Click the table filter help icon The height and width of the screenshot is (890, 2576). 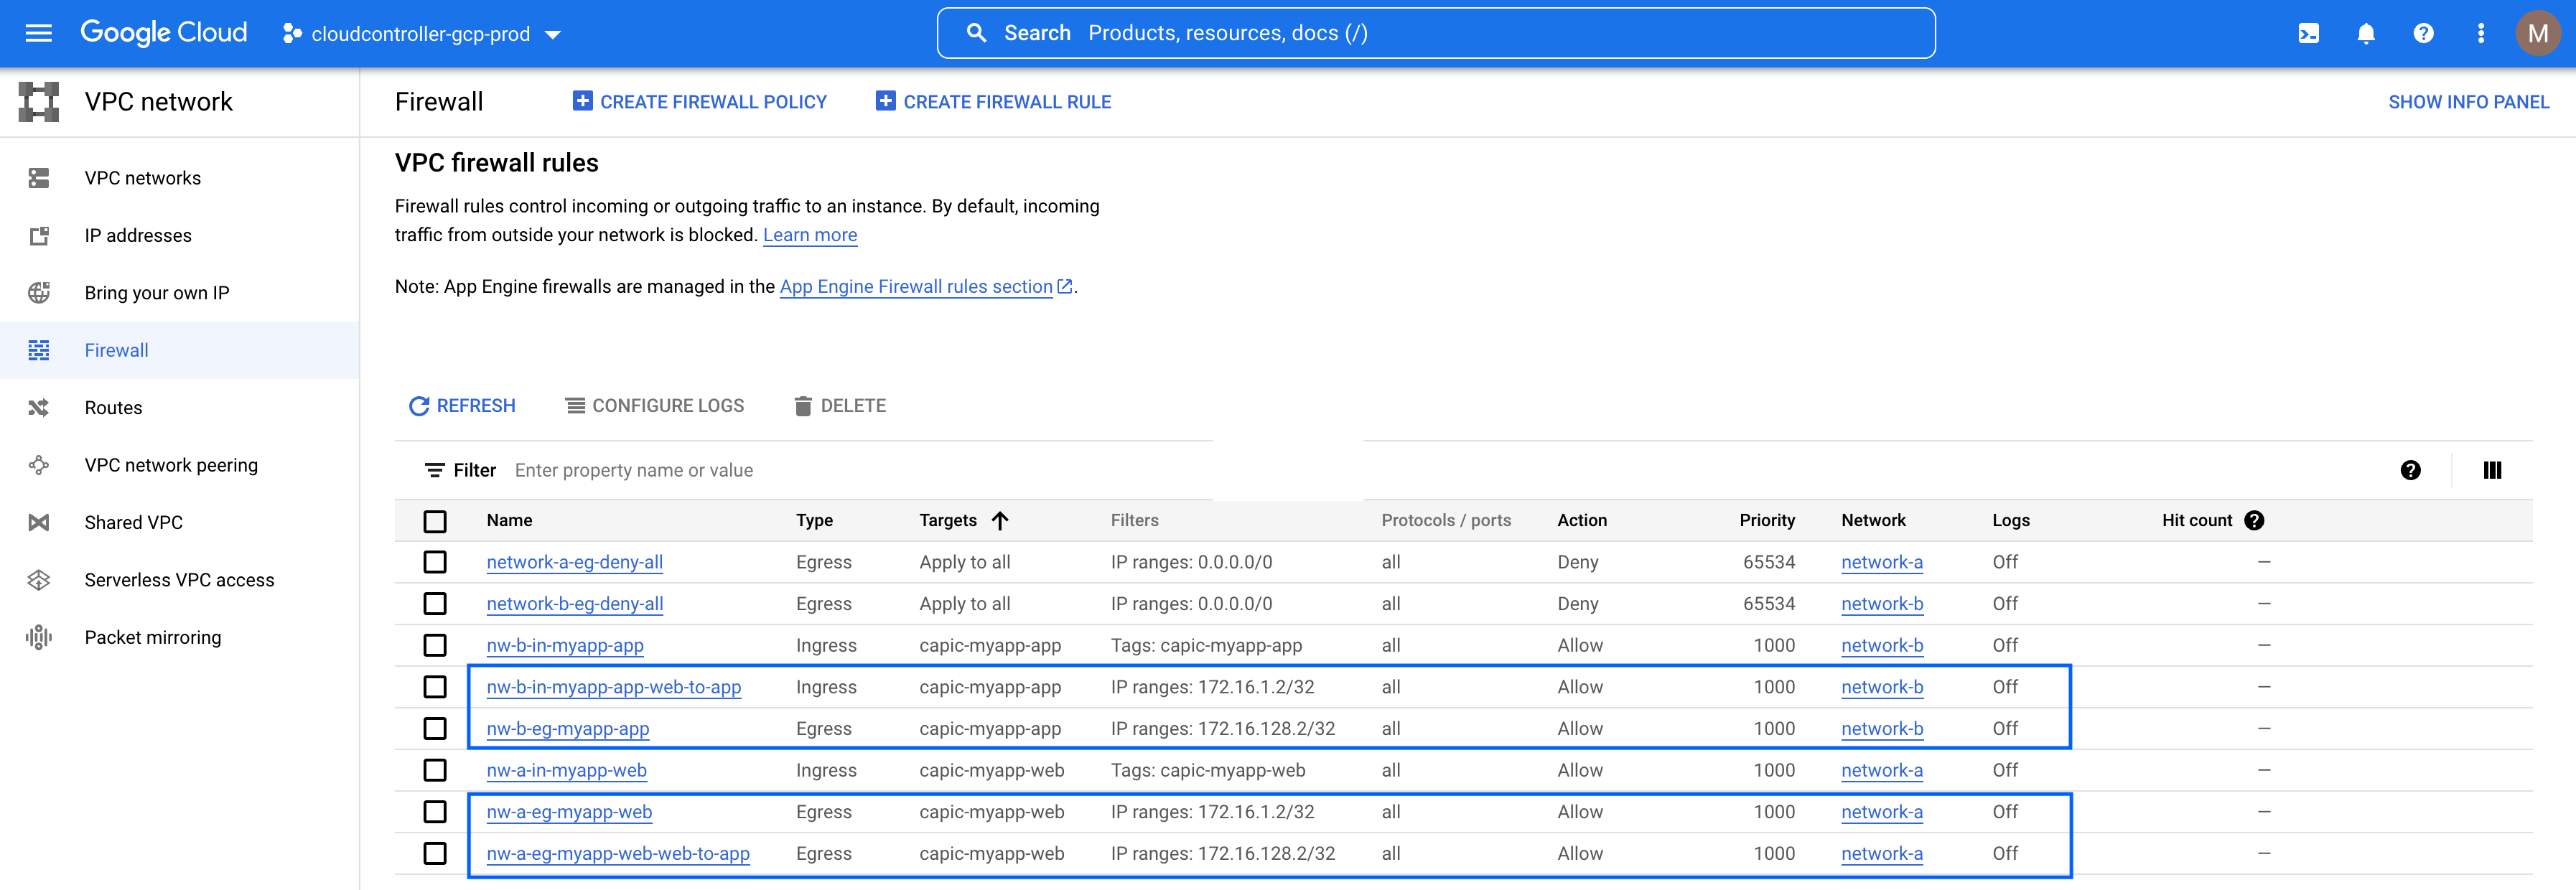click(2410, 470)
